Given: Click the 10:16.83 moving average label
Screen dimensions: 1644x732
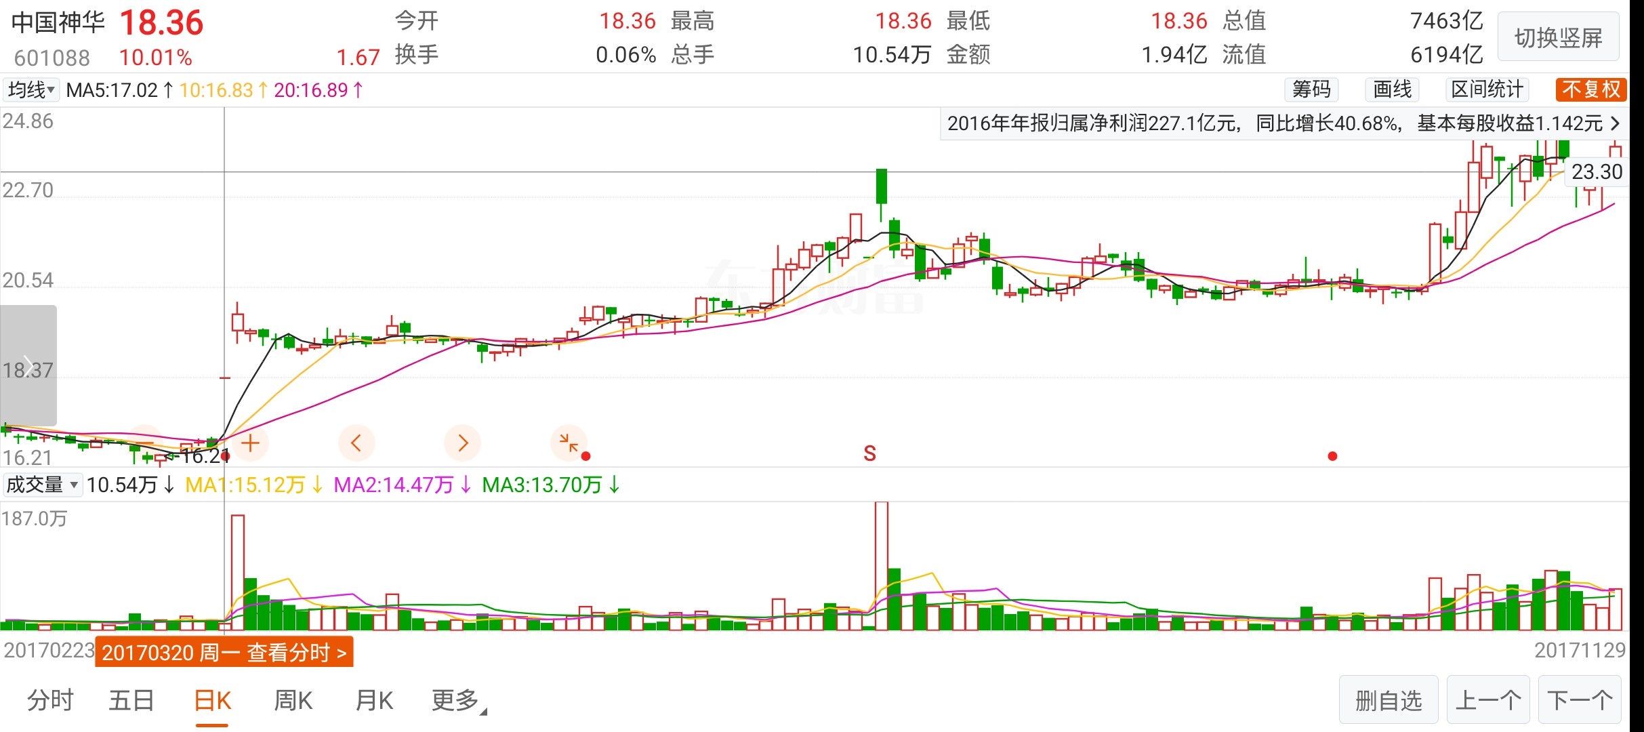Looking at the screenshot, I should [x=223, y=89].
